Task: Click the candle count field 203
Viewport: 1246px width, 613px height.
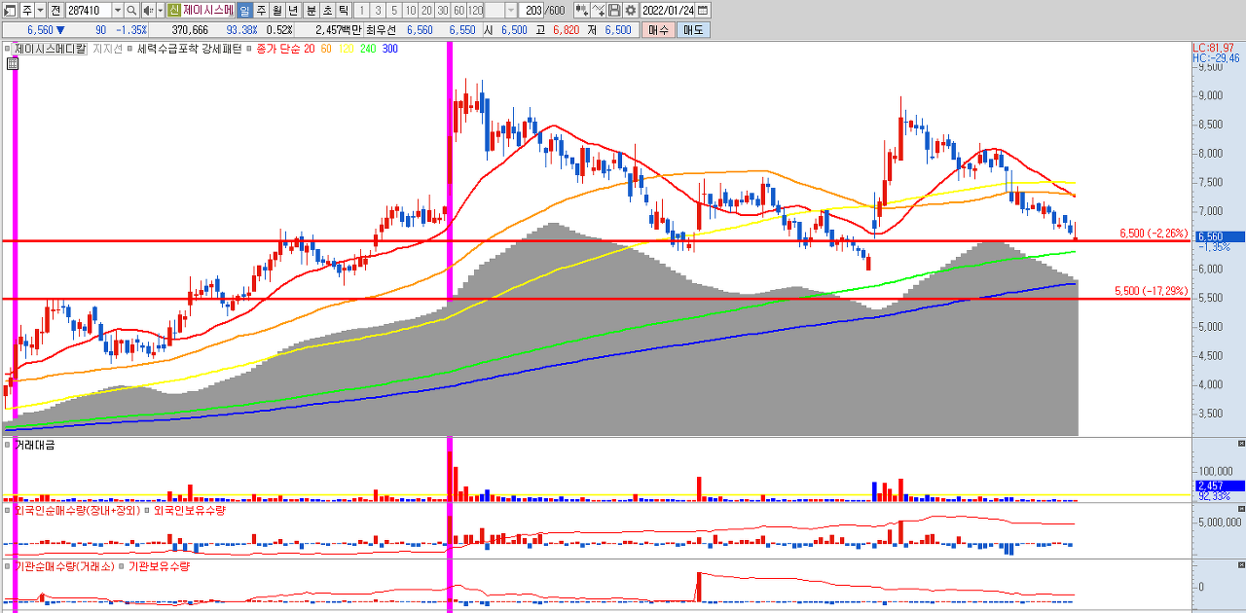Action: (x=531, y=11)
